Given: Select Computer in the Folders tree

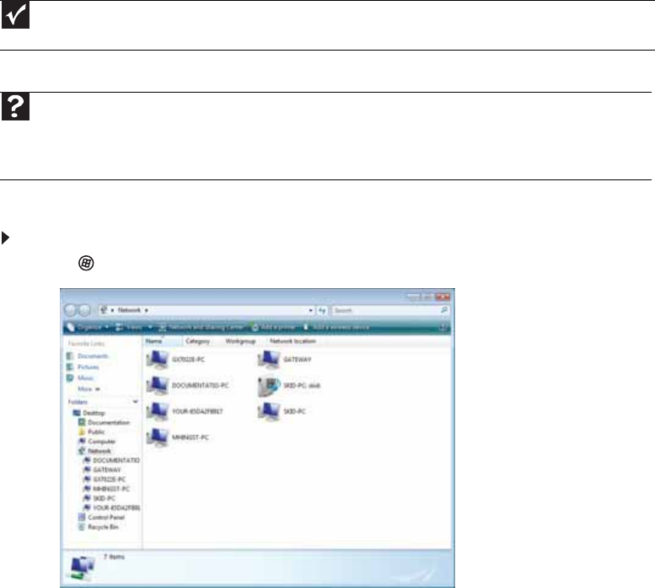Looking at the screenshot, I should 101,441.
